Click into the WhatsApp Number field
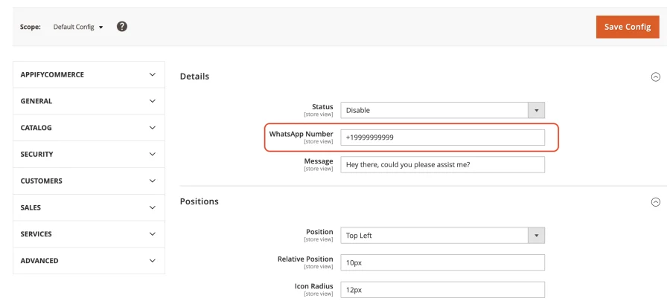670x304 pixels. [442, 138]
